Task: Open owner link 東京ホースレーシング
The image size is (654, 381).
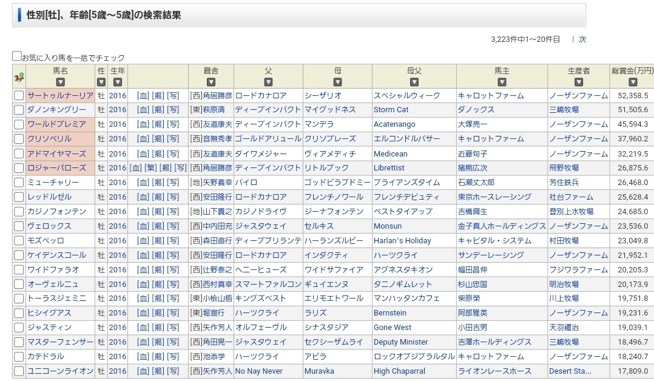Action: [494, 197]
